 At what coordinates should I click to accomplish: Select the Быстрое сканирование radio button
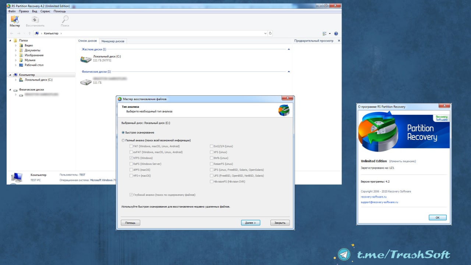click(x=123, y=132)
